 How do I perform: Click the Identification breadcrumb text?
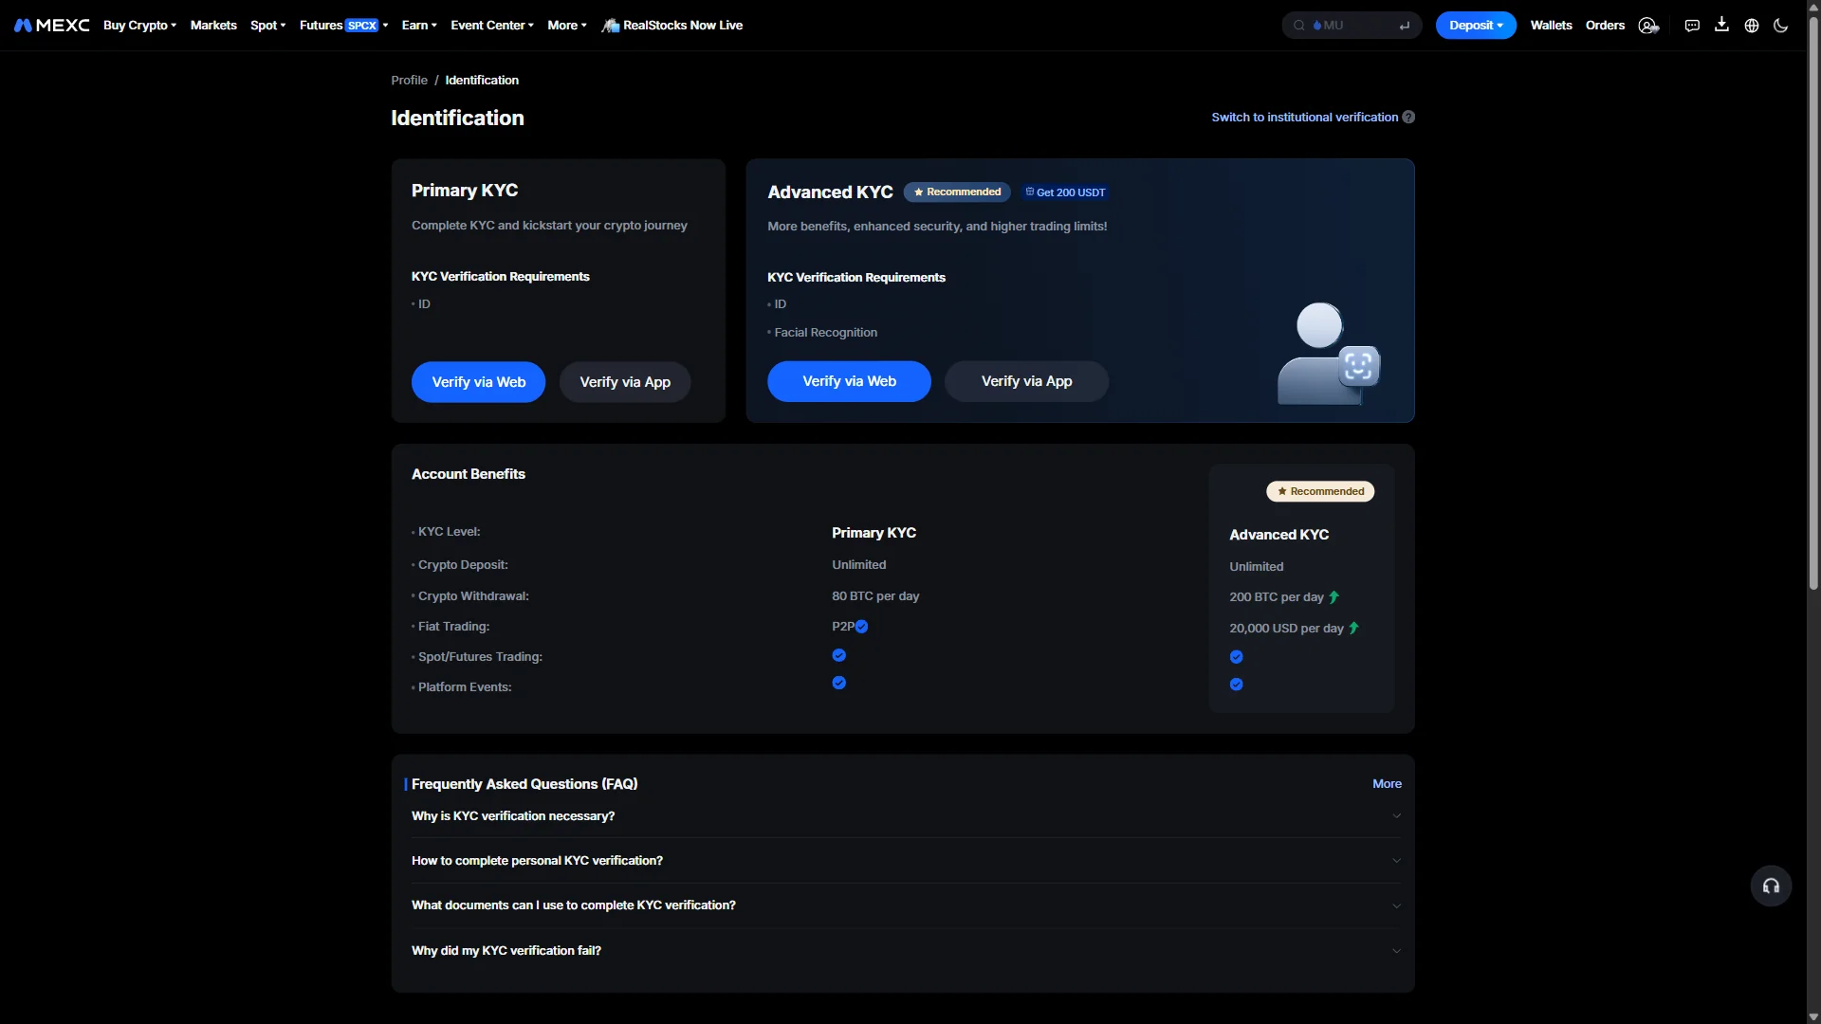(482, 81)
